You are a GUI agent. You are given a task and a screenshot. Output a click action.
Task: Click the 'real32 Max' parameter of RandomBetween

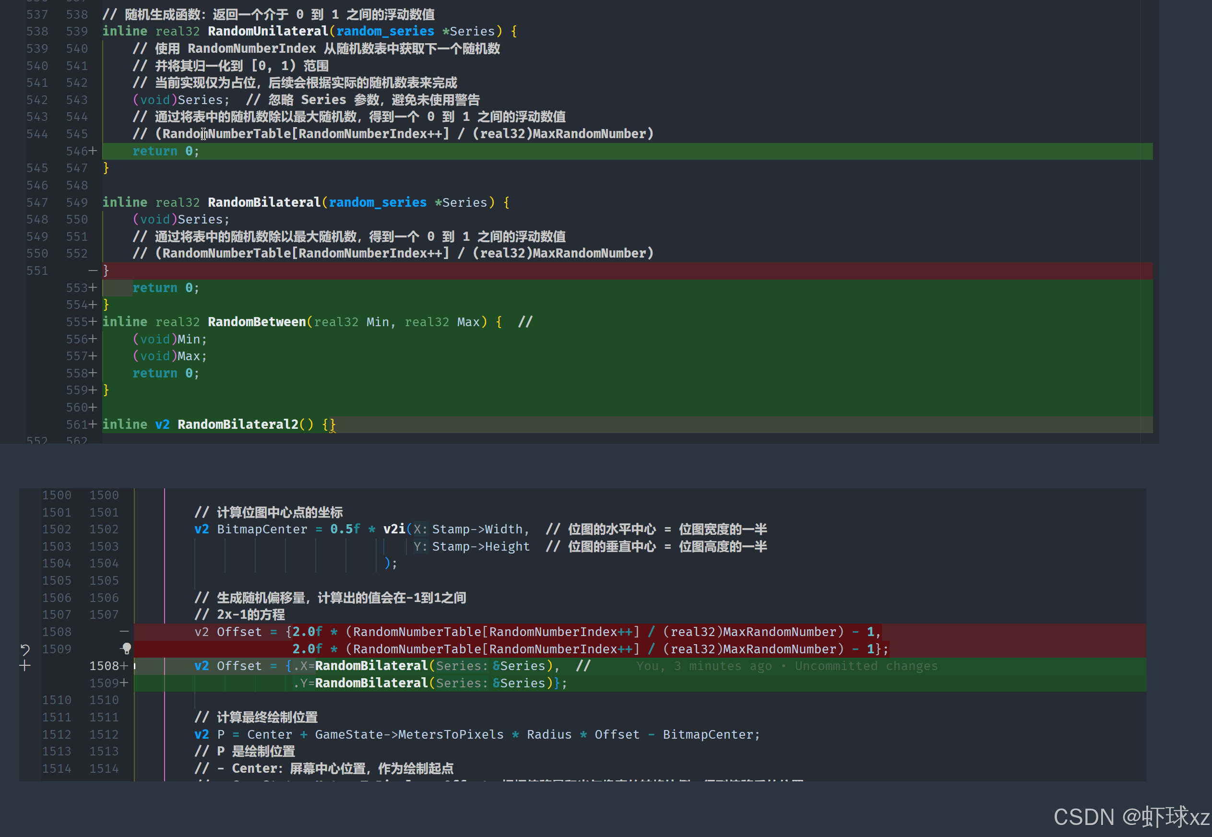pos(442,322)
